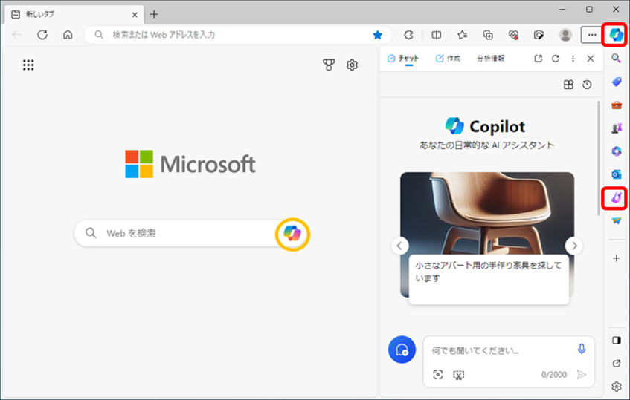Open Drop paper plane icon in the sidebar
Viewport: 630px width, 400px height.
coord(616,220)
